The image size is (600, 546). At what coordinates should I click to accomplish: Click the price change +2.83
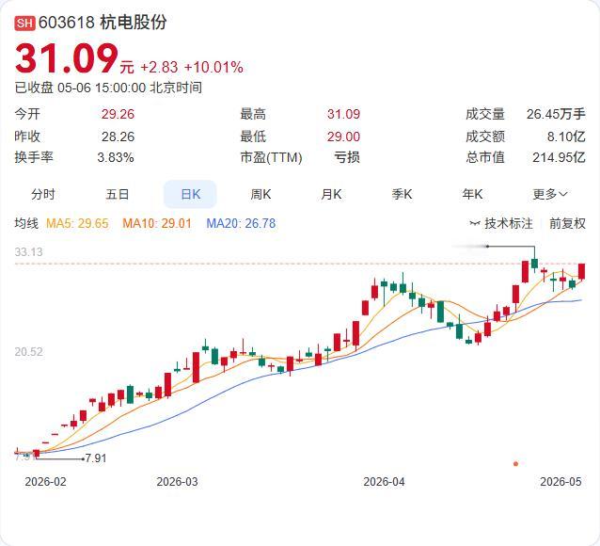(159, 68)
